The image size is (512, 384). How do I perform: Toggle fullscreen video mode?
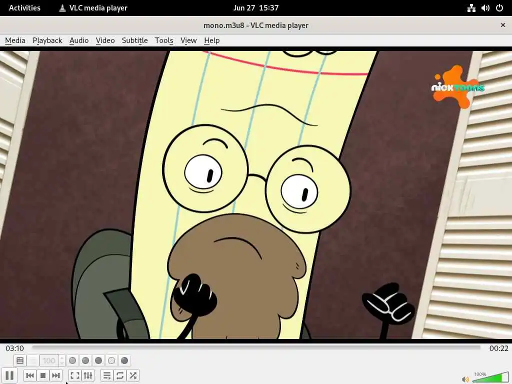tap(75, 375)
